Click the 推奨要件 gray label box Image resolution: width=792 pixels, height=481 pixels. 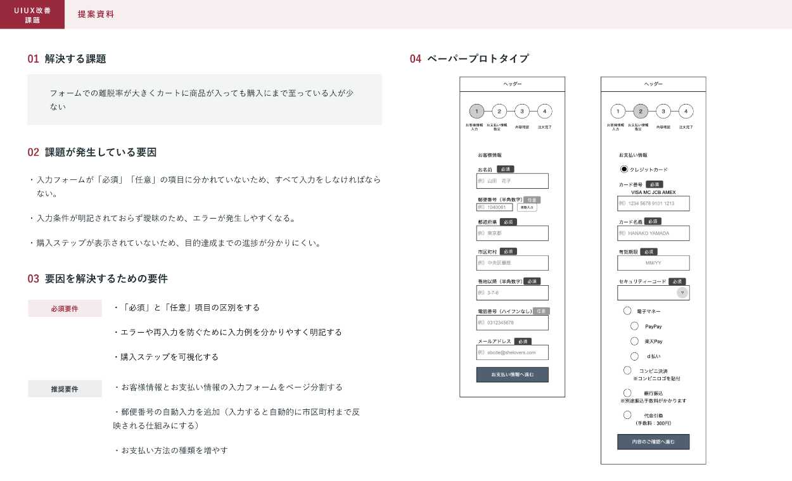[x=65, y=388]
